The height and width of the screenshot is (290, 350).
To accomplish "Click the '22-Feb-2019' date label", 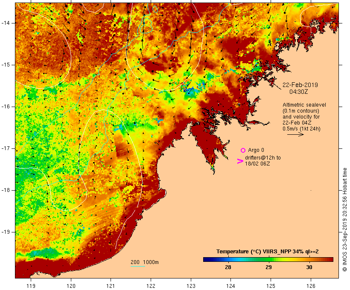I will pos(300,85).
